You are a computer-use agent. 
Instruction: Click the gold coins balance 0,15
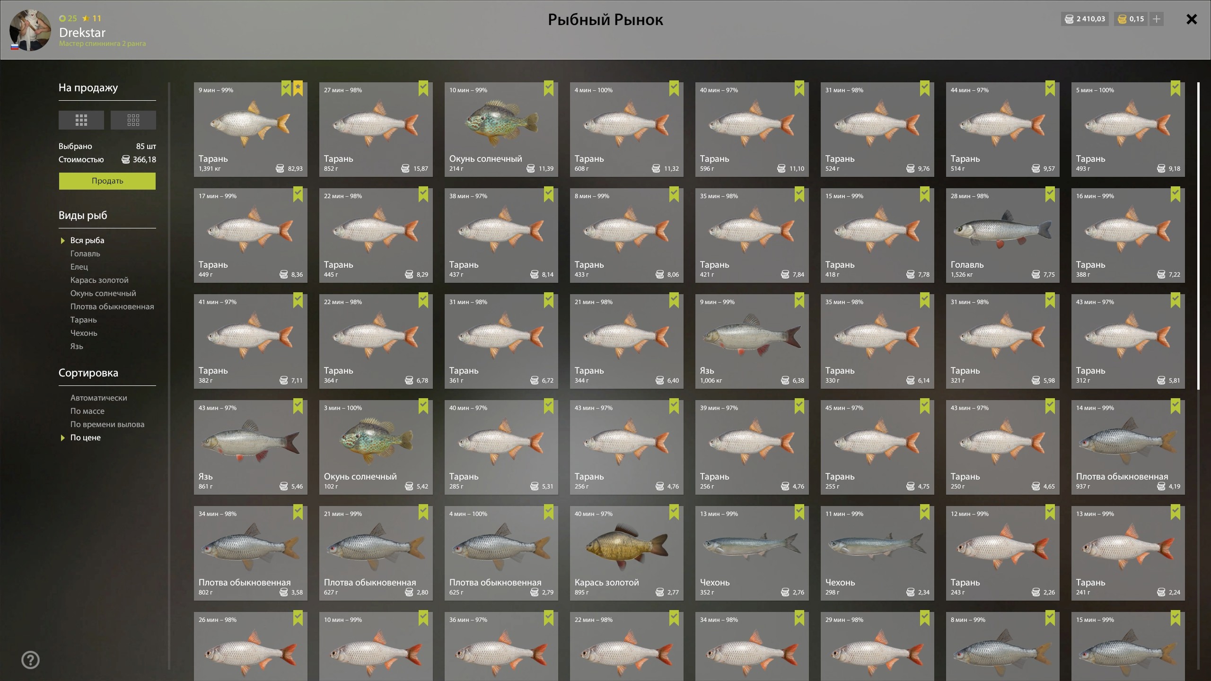(1131, 19)
